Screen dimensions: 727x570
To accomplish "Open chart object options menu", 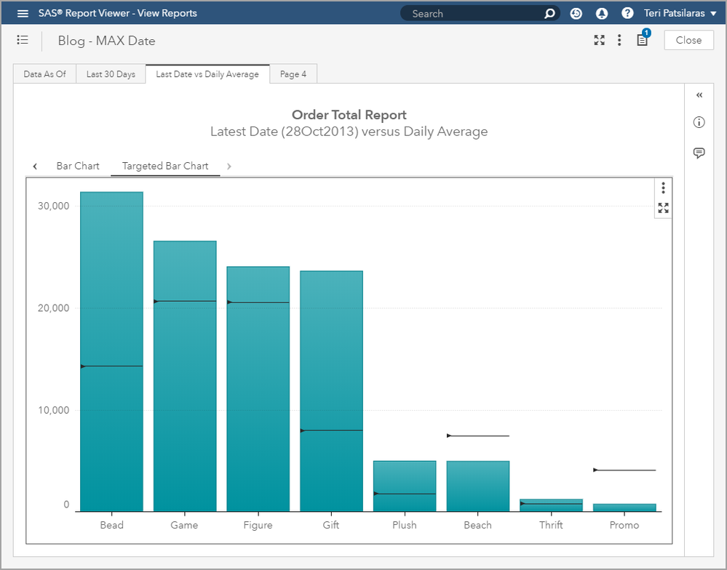I will point(663,188).
